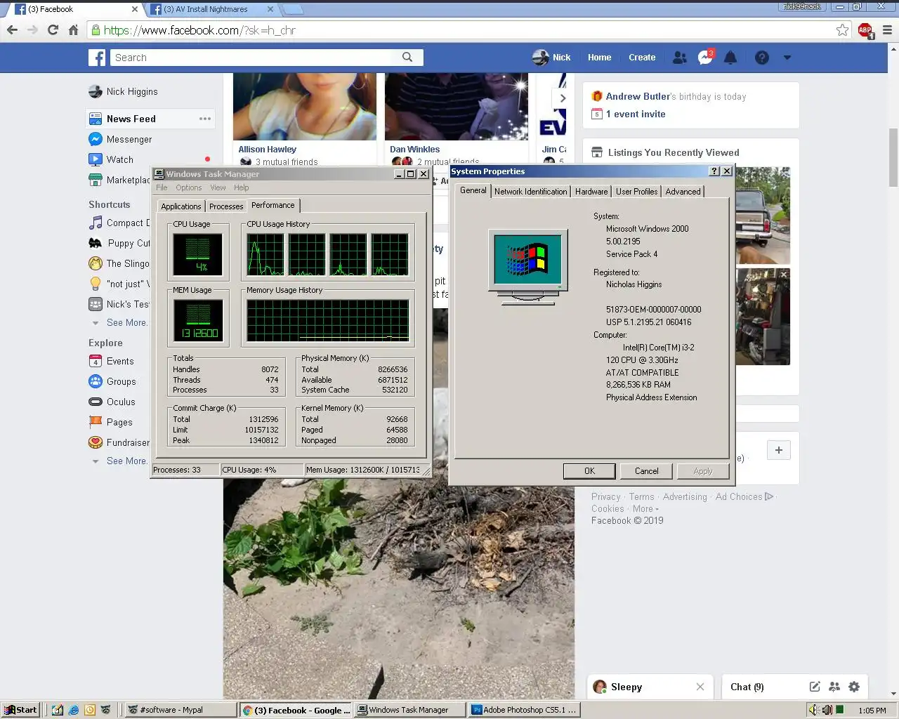The width and height of the screenshot is (899, 719).
Task: Start a new message in Chat bar
Action: (815, 687)
